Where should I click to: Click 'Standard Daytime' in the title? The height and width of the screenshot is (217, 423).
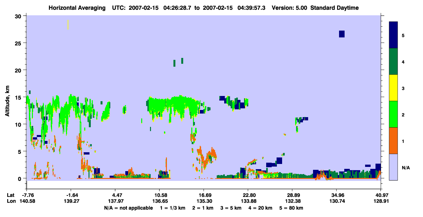click(334, 8)
